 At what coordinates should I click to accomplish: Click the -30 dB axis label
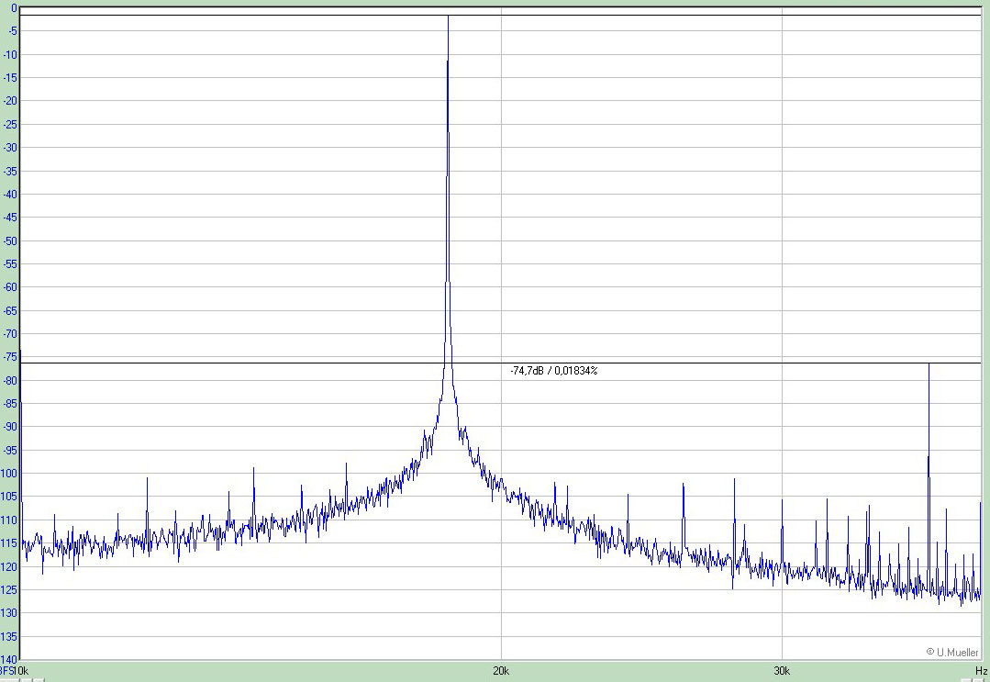(11, 148)
